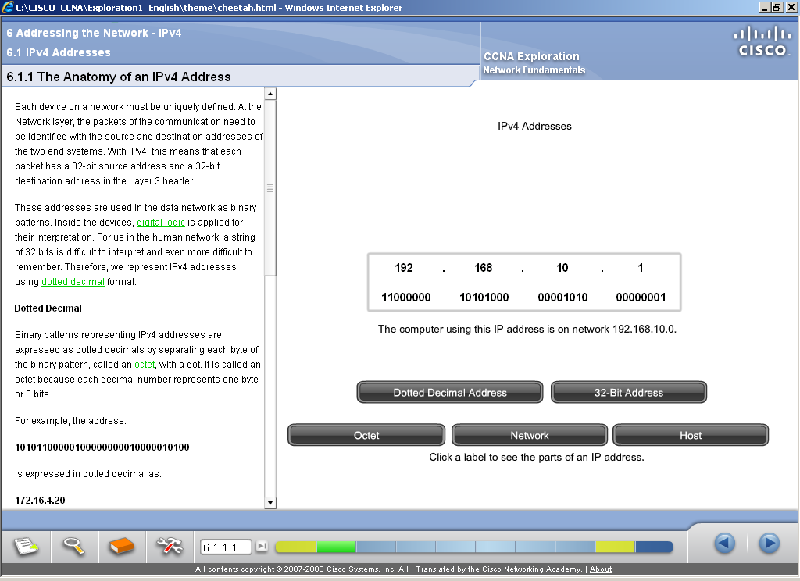Open the dotted decimal glossary link
Viewport: 800px width, 581px height.
pos(73,282)
